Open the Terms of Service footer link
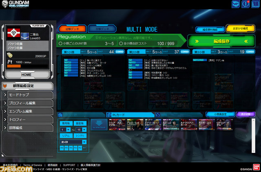Viewport: 261px width, 172px height. point(33,165)
